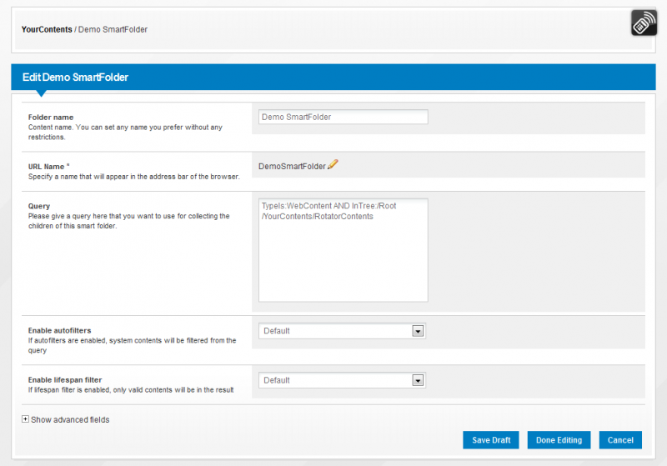667x466 pixels.
Task: Click the DemoSmartFolder URL name value
Action: [x=292, y=166]
